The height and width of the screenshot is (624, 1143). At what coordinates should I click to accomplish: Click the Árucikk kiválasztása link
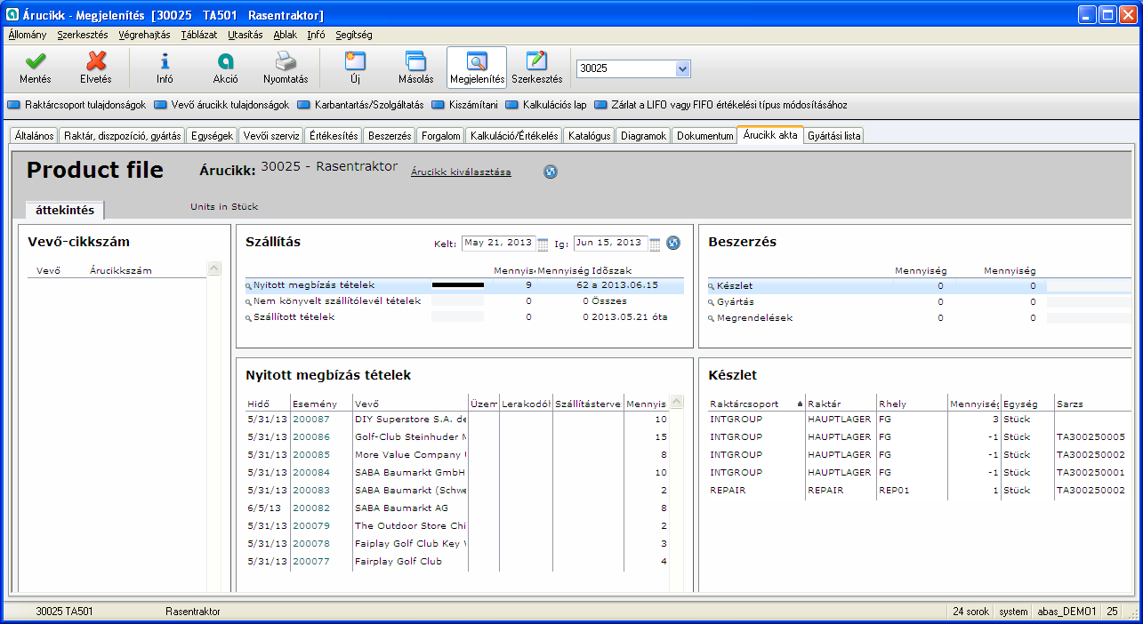[461, 172]
